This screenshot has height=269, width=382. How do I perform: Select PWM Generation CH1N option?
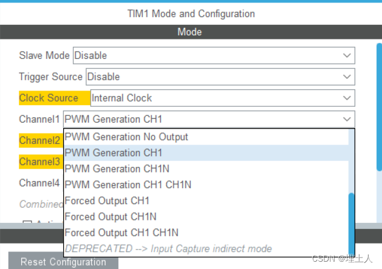pyautogui.click(x=206, y=169)
